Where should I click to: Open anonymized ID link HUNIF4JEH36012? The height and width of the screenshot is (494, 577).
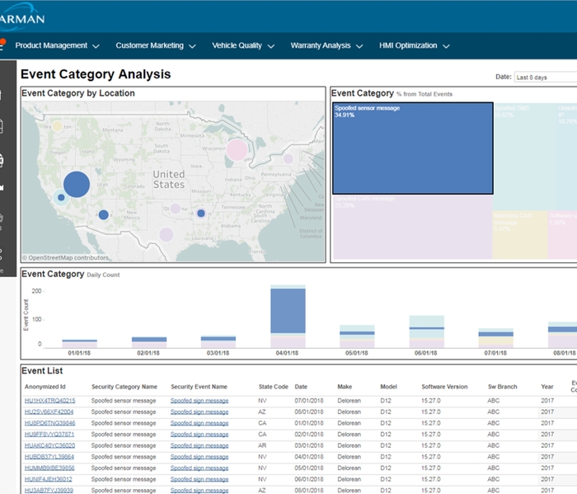click(48, 479)
